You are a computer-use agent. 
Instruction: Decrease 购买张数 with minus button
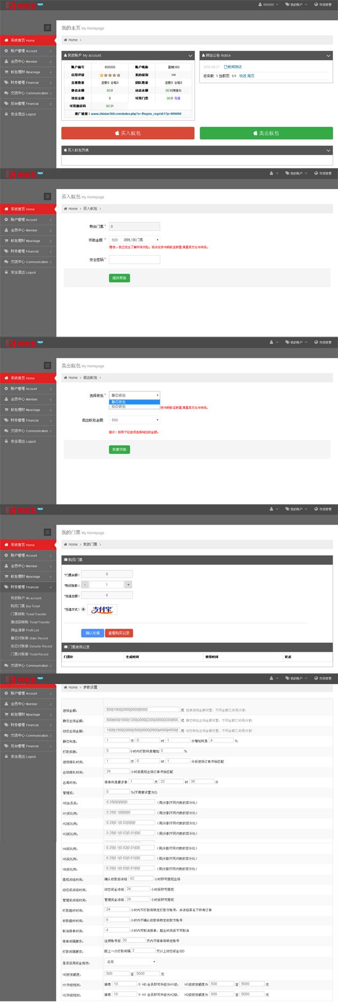click(85, 584)
